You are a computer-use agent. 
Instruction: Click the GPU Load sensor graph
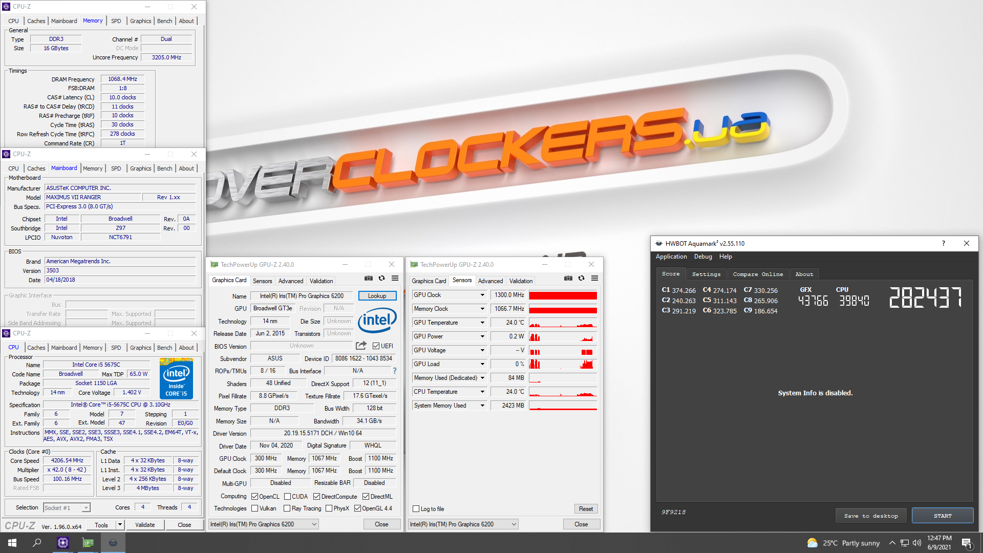(563, 364)
